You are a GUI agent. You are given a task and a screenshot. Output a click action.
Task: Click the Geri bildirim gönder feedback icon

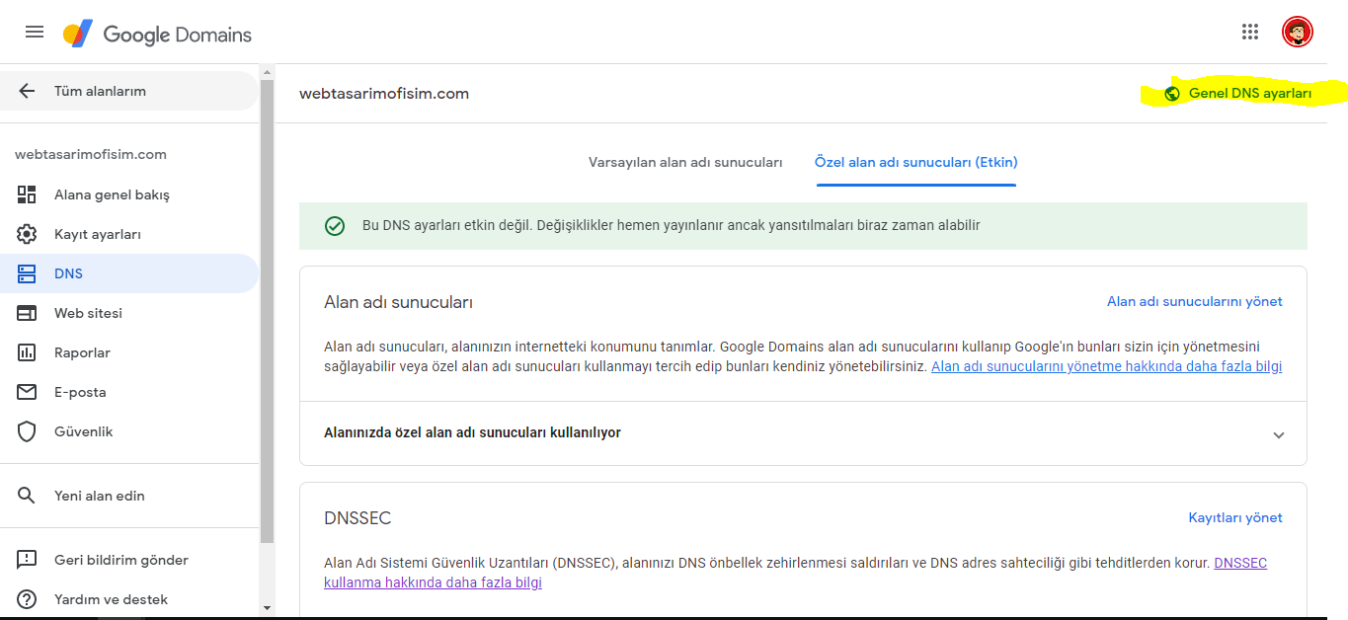[x=27, y=560]
